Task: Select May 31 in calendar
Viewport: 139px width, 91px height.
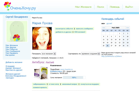Action: click(128, 46)
